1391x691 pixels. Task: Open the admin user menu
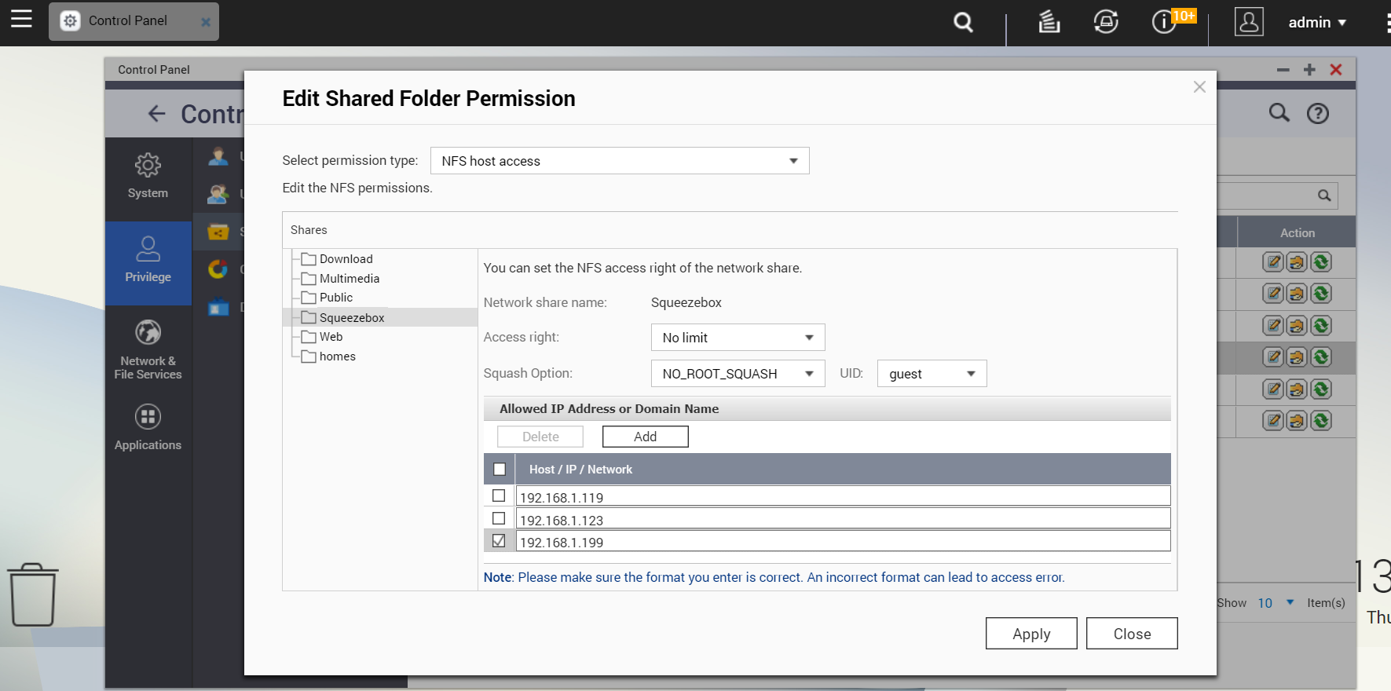1316,23
